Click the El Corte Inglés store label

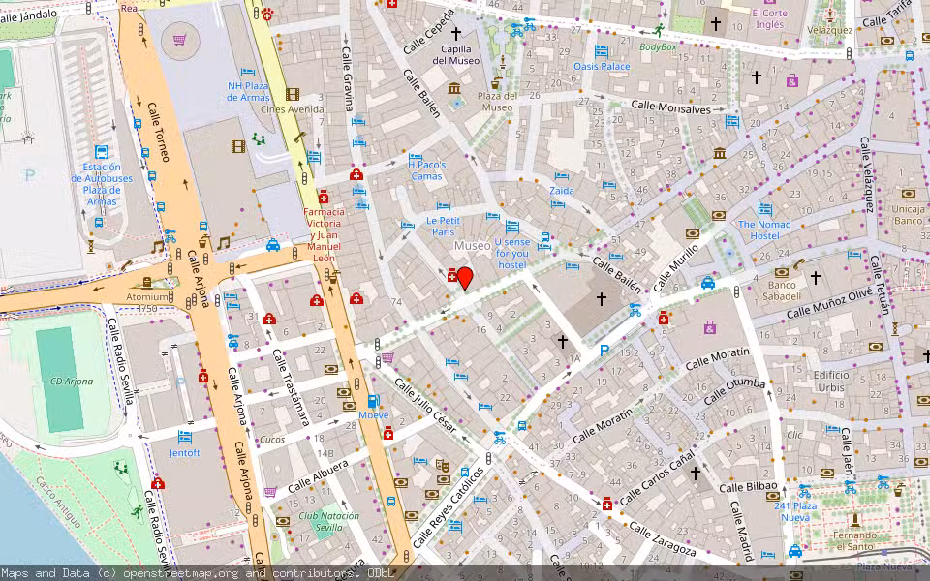[769, 19]
